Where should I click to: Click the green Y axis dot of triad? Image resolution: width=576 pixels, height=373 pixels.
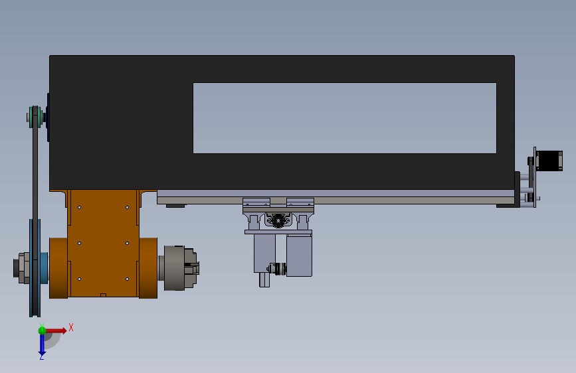(x=42, y=331)
